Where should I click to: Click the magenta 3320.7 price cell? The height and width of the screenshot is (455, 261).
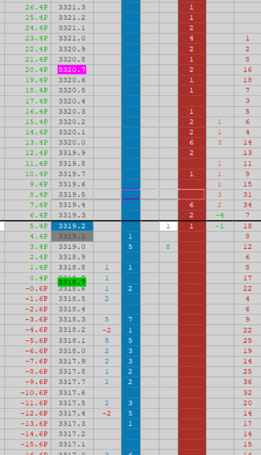pyautogui.click(x=72, y=70)
